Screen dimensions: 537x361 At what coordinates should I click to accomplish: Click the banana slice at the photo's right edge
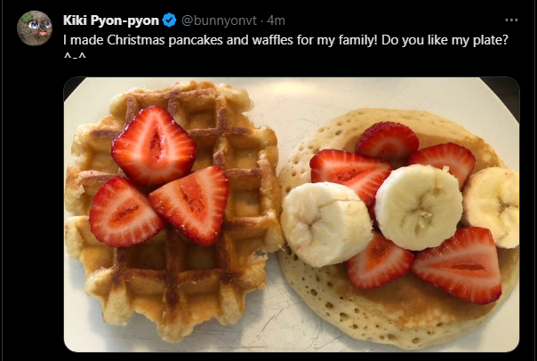[x=492, y=206]
